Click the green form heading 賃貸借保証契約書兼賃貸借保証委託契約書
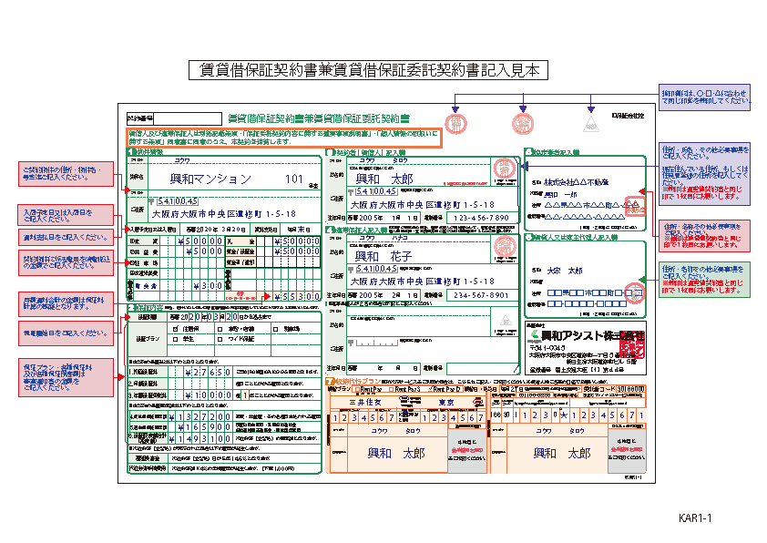 (319, 118)
